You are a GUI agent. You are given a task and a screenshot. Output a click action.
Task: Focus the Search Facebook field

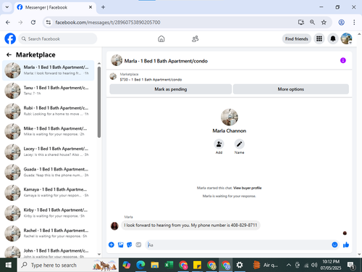(x=58, y=39)
